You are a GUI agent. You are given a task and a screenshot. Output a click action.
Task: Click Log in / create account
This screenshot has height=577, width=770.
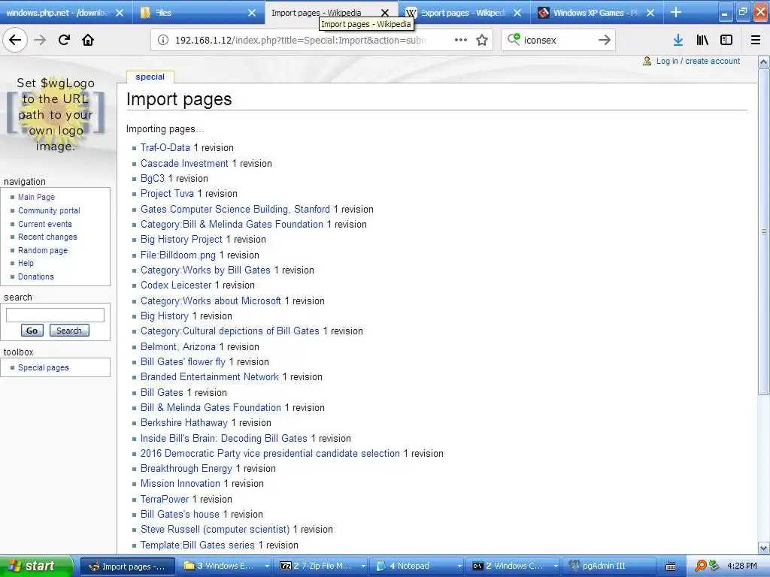(x=698, y=61)
